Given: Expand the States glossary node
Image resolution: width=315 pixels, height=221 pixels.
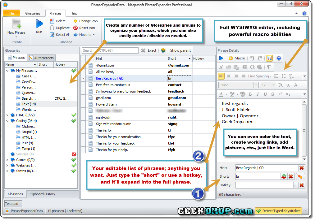Looking at the screenshot, I should 7,171.
